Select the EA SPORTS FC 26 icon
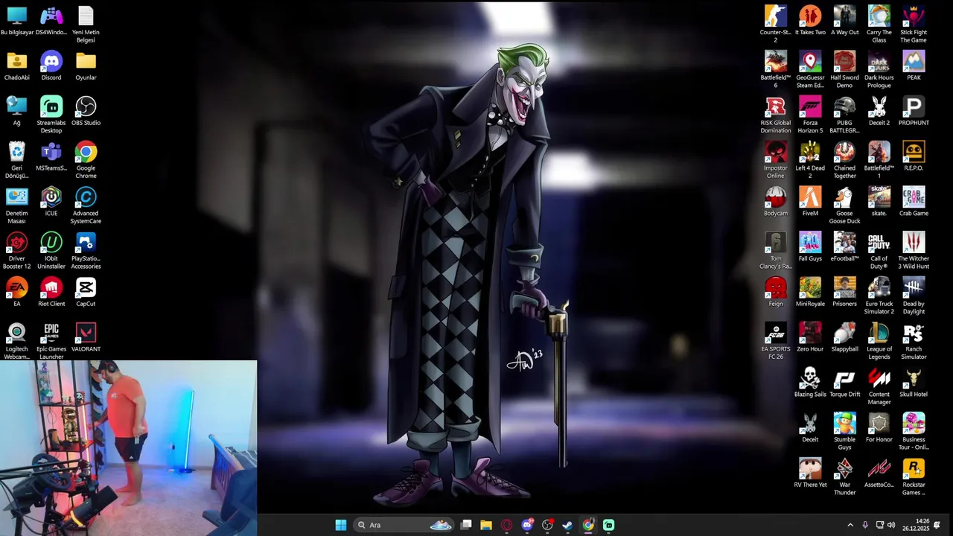The image size is (953, 536). coord(776,342)
